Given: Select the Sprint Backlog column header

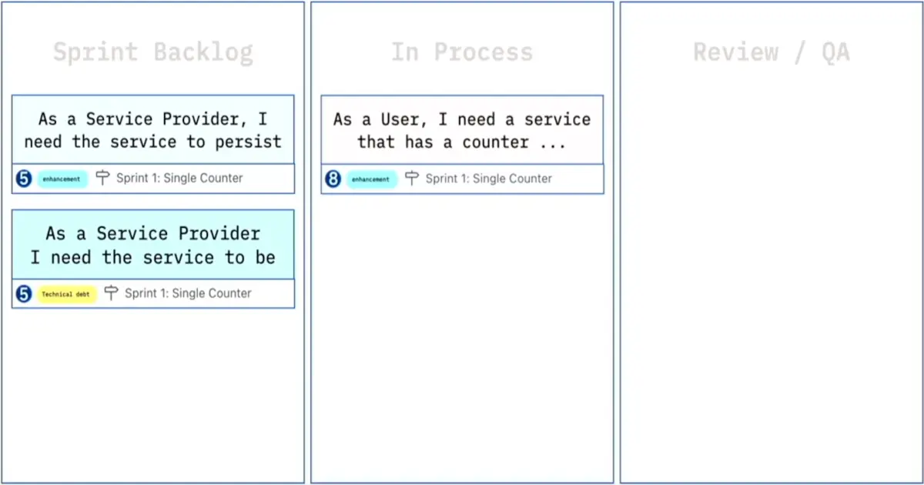Looking at the screenshot, I should [152, 52].
